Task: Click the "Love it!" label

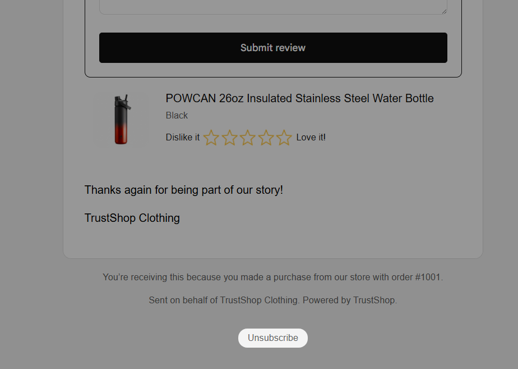Action: (x=311, y=138)
